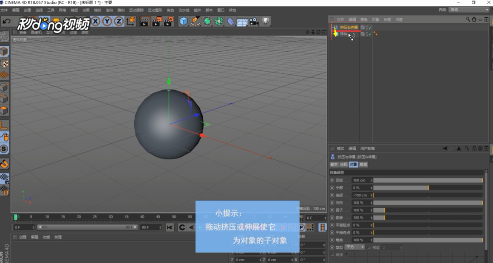Toggle X axis lock icon

[x=96, y=21]
